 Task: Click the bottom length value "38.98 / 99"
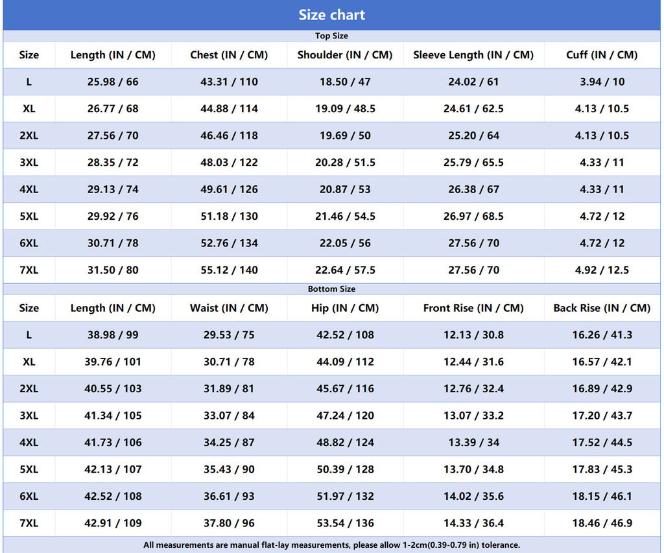[x=113, y=335]
